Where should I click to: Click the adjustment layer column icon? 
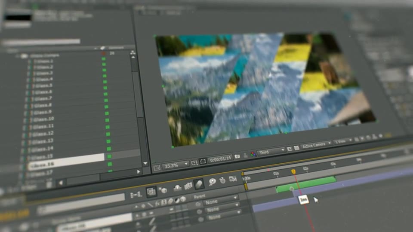tap(177, 200)
